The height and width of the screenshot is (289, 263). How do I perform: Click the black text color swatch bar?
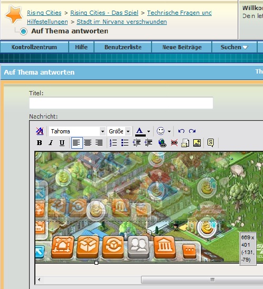coord(140,136)
